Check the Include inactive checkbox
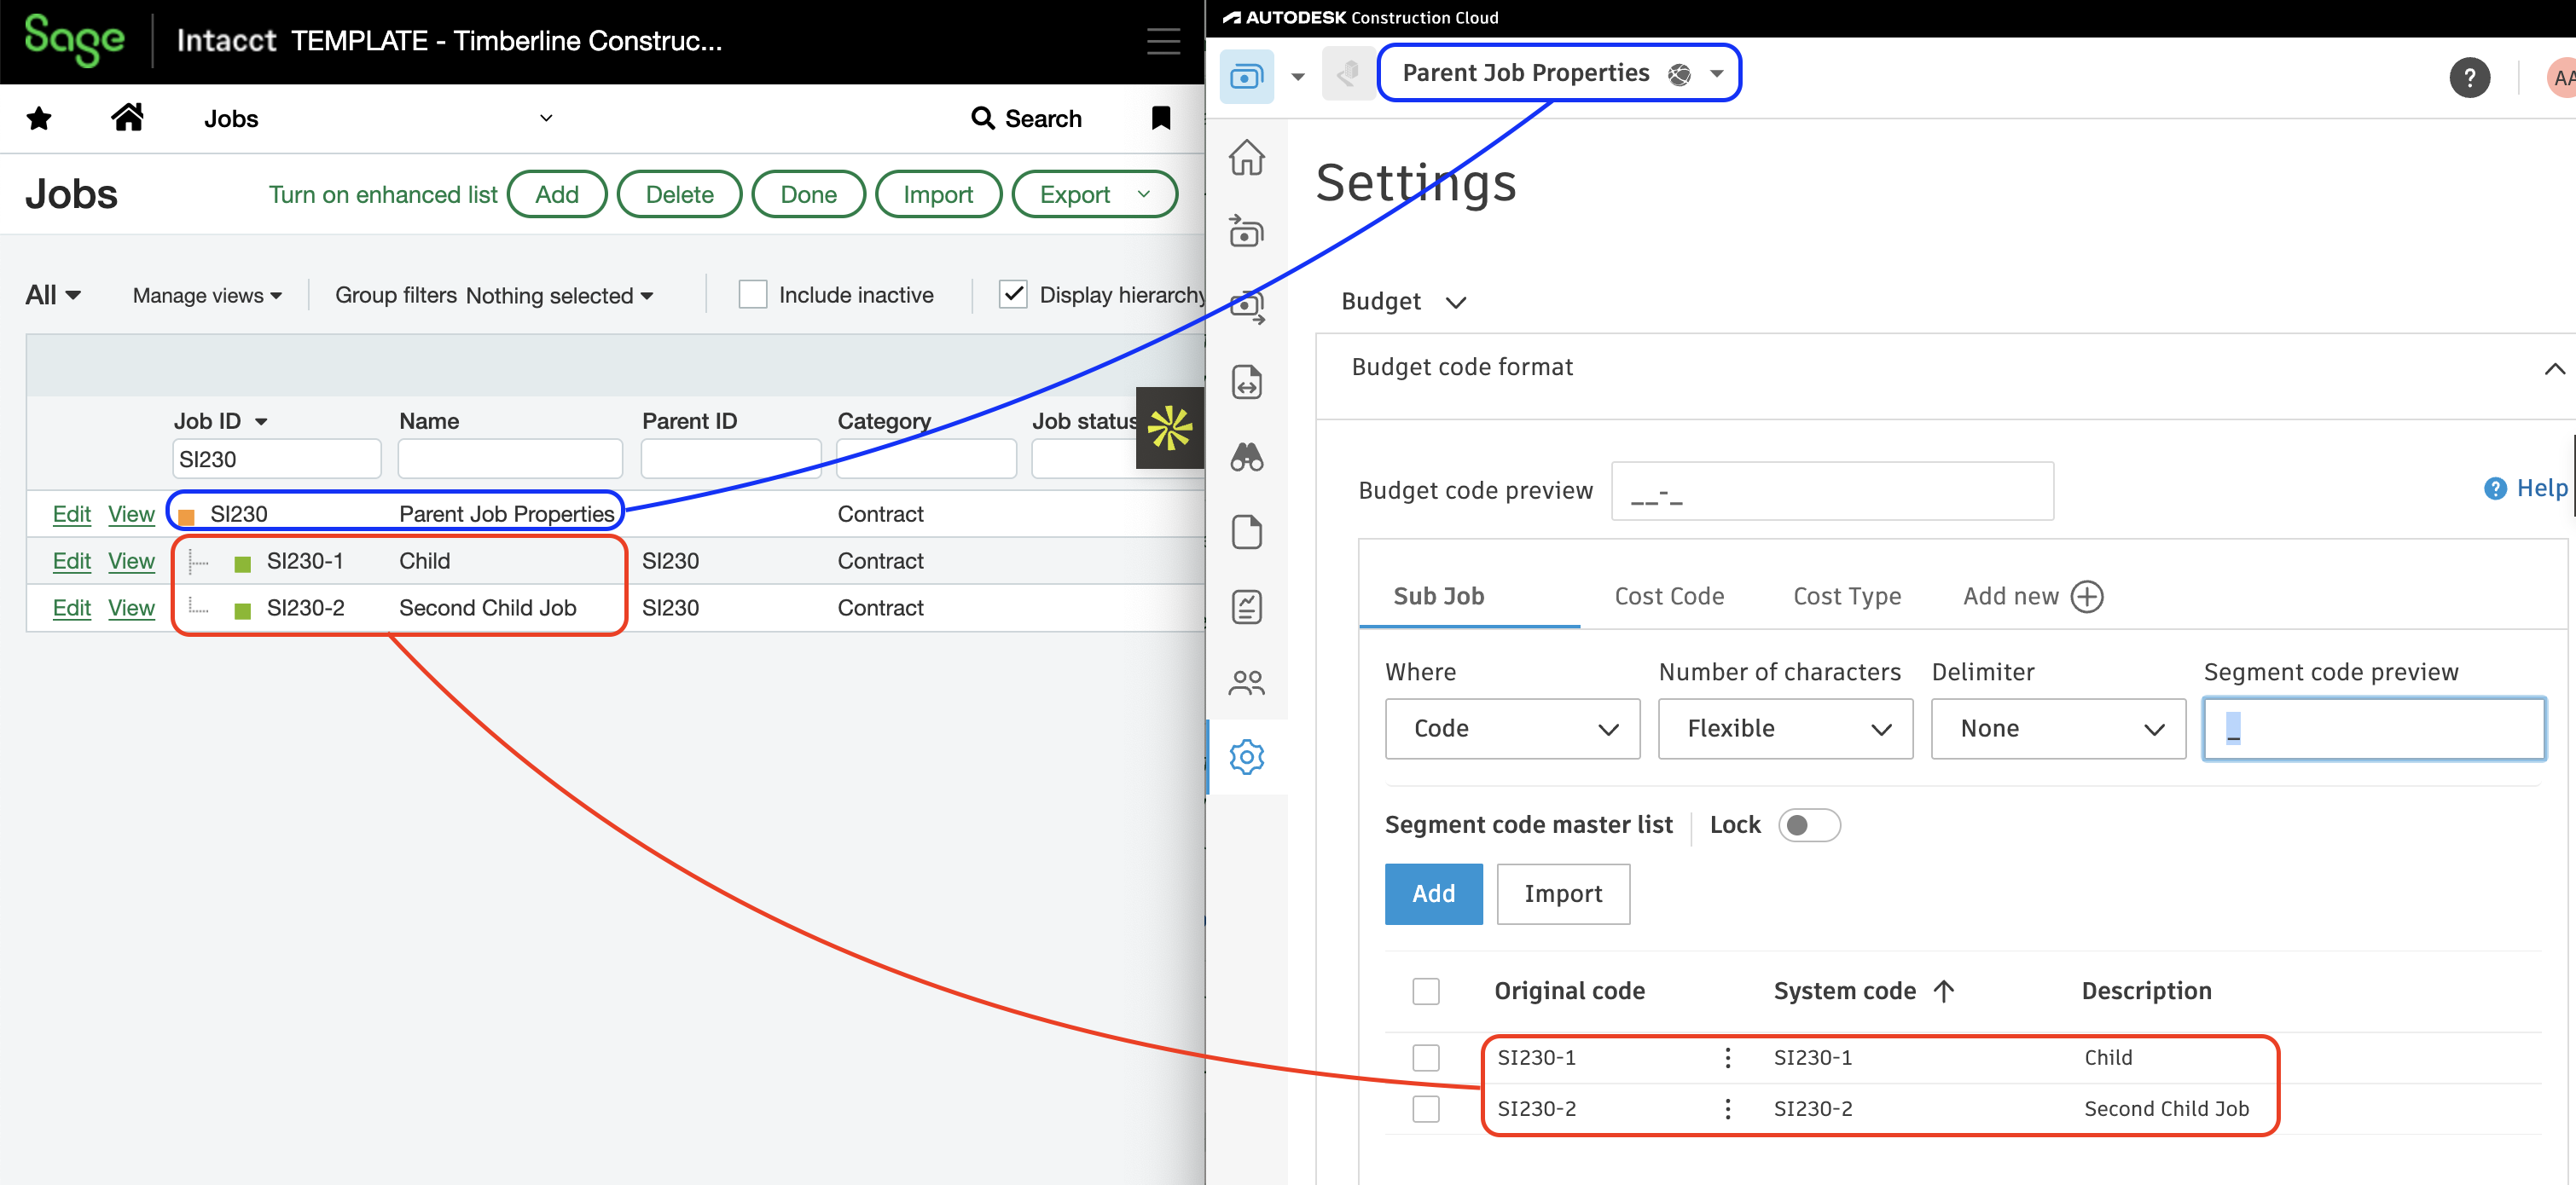2576x1185 pixels. click(x=752, y=295)
